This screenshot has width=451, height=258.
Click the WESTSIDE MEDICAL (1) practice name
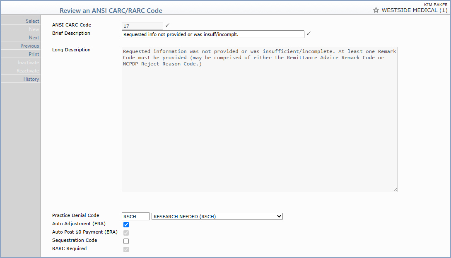click(415, 10)
